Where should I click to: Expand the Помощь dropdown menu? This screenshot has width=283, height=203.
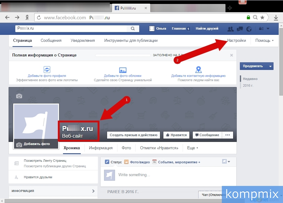tap(264, 41)
